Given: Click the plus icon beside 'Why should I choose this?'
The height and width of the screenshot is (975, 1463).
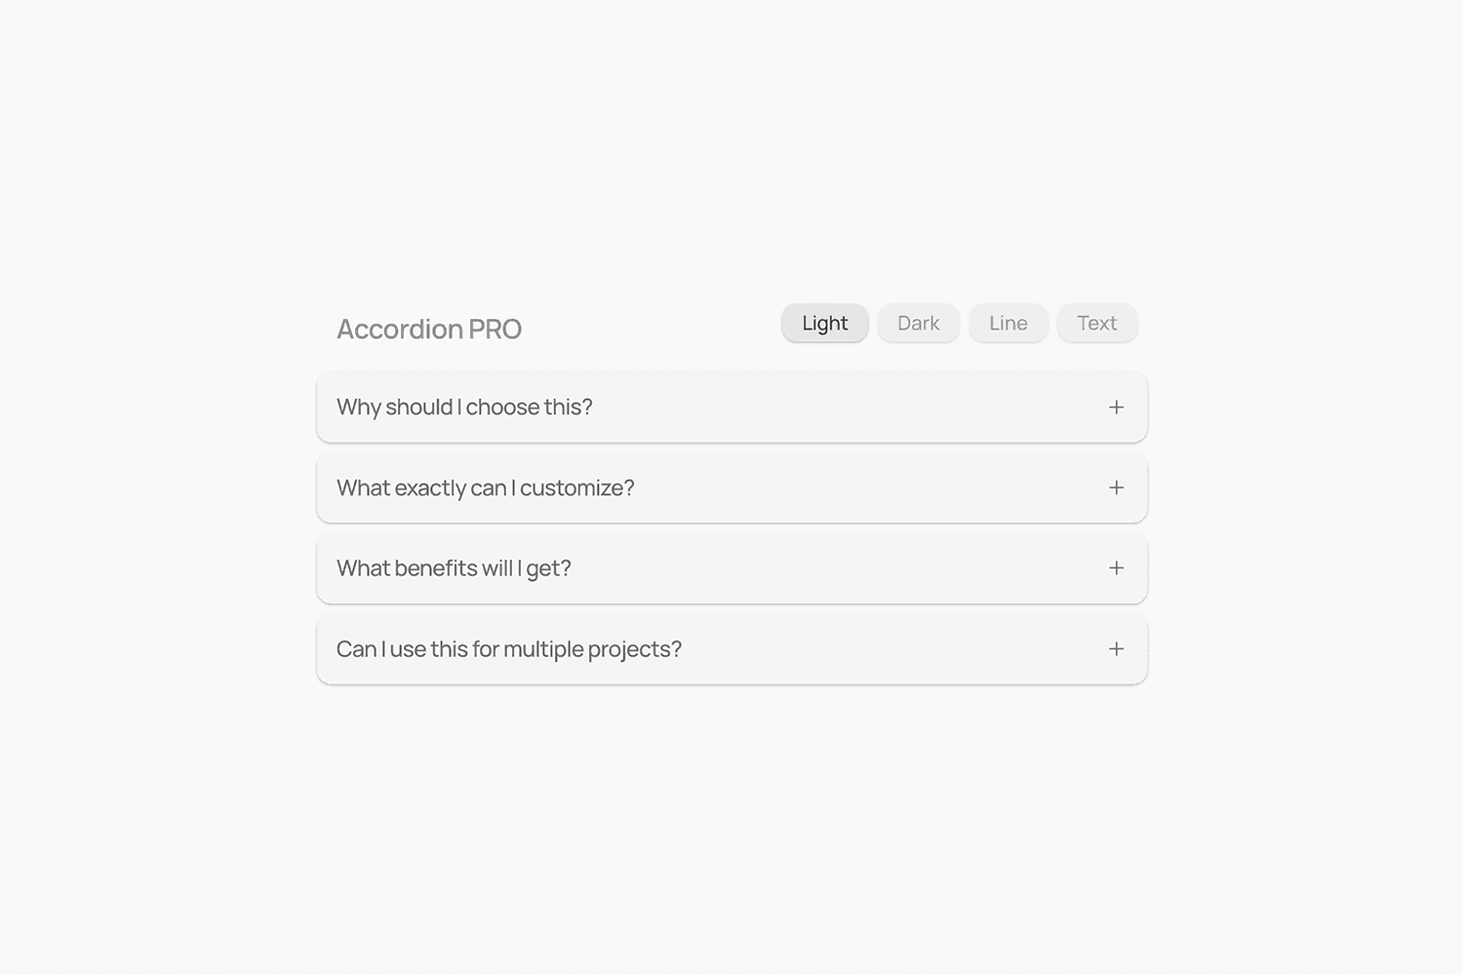Looking at the screenshot, I should (1117, 408).
